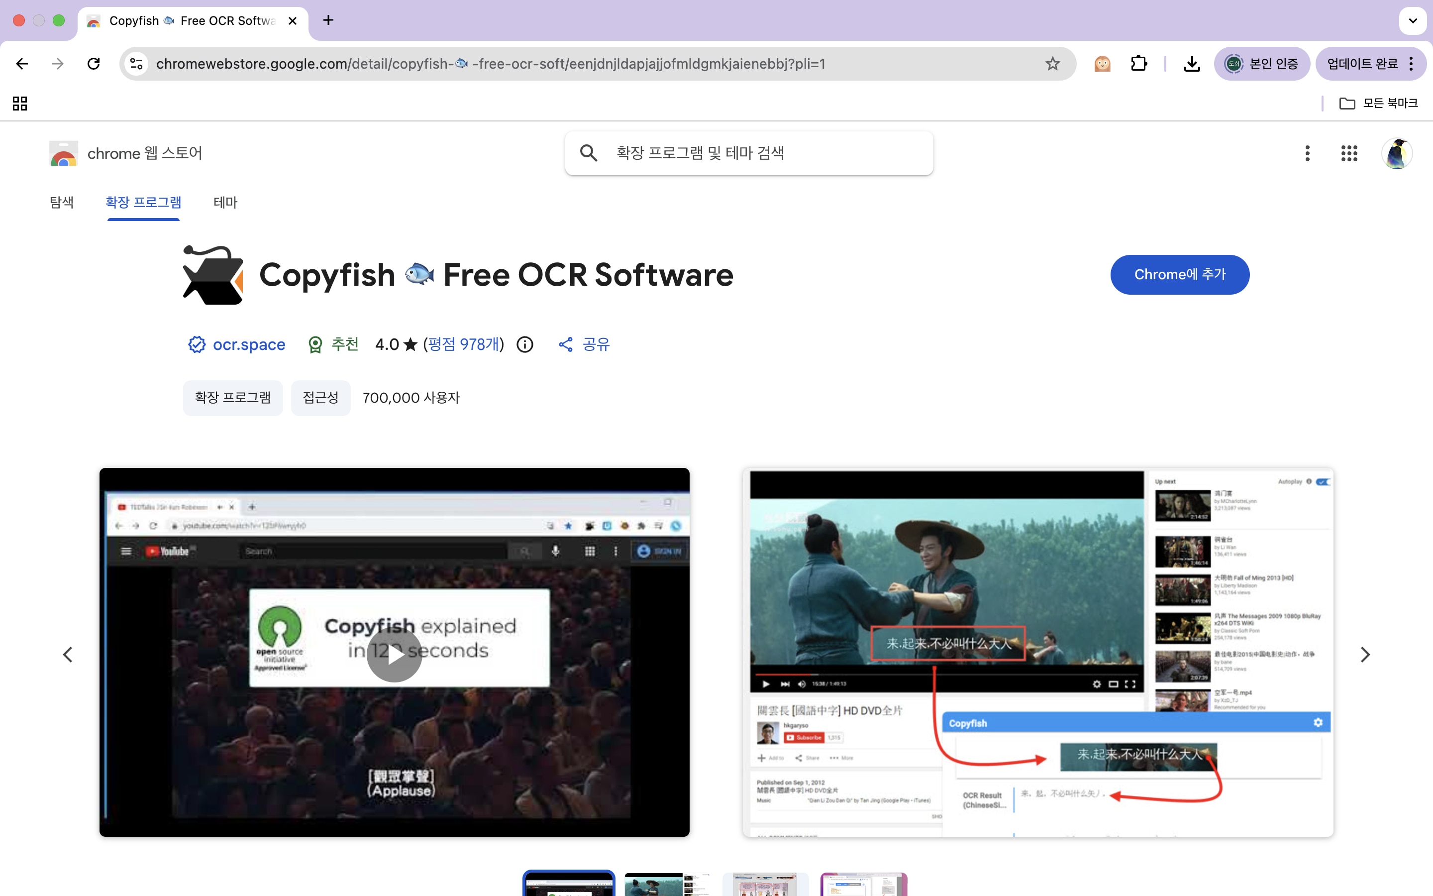Show the previous screenshot in carousel
This screenshot has width=1433, height=896.
coord(68,654)
